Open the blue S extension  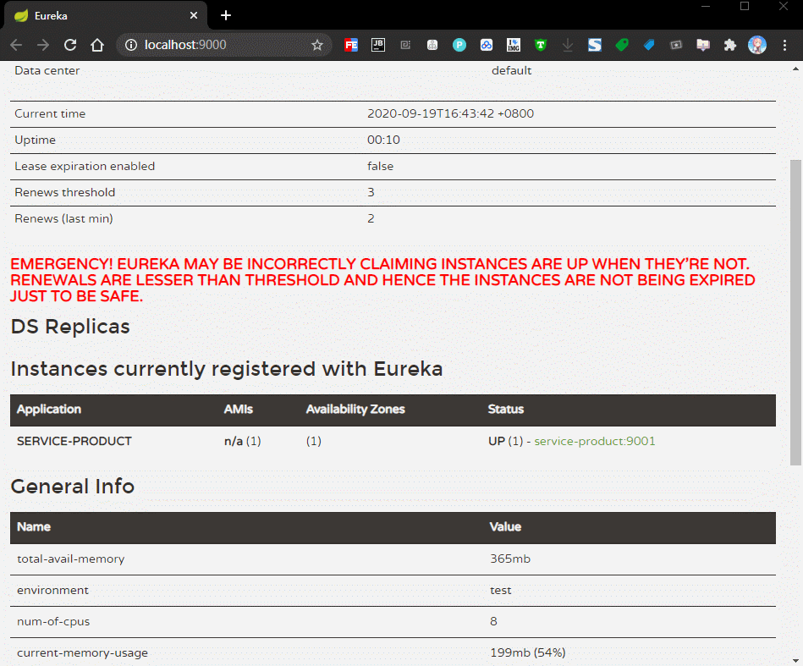[x=595, y=45]
